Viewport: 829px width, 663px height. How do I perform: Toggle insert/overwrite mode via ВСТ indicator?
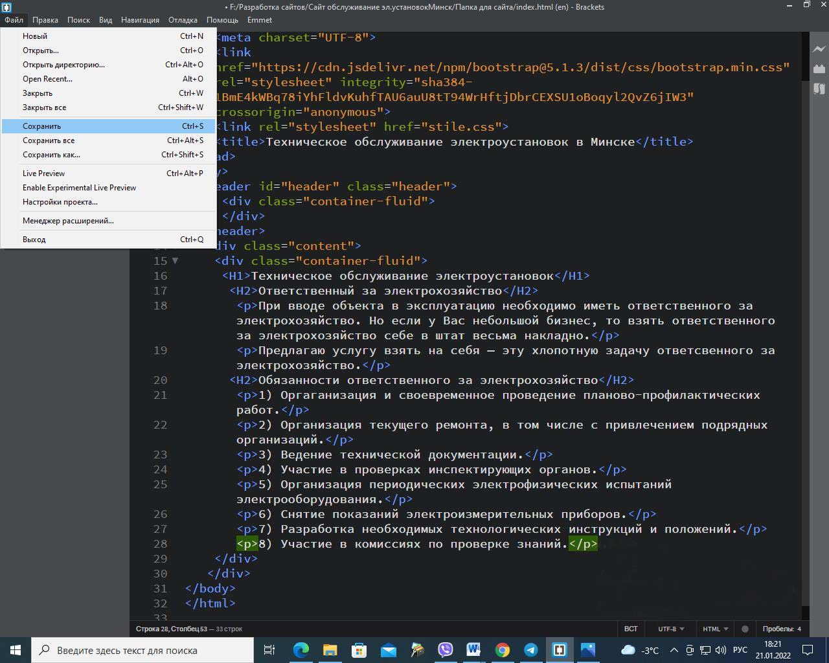pos(630,629)
